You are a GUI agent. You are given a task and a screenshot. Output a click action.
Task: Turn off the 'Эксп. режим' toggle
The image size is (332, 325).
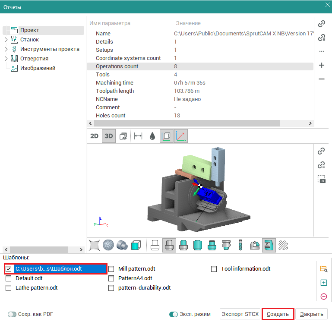(x=174, y=314)
